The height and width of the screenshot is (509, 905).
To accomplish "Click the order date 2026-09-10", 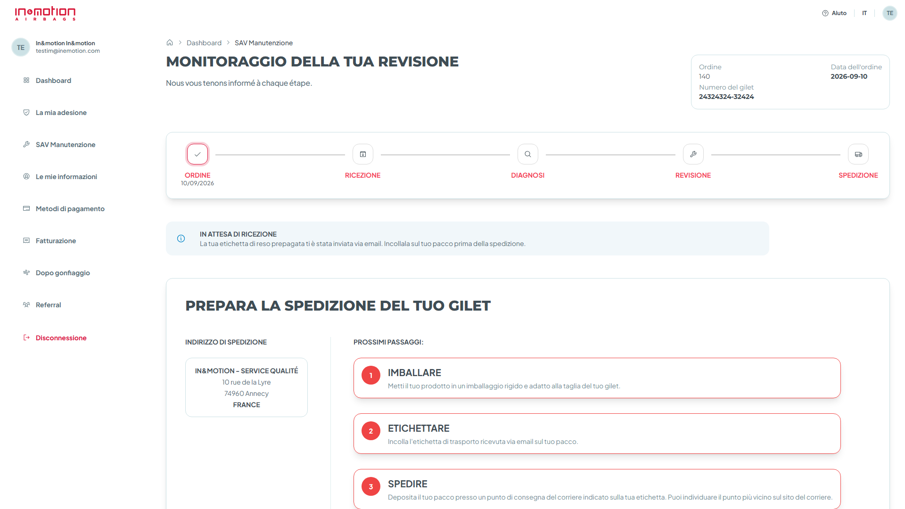I will 849,76.
